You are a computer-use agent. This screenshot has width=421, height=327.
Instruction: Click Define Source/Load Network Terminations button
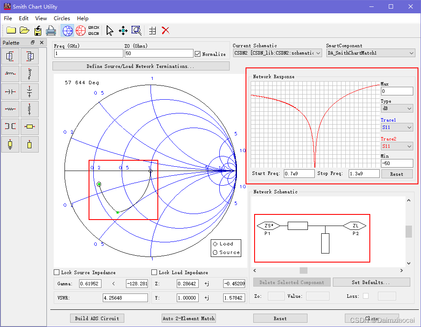pos(141,66)
